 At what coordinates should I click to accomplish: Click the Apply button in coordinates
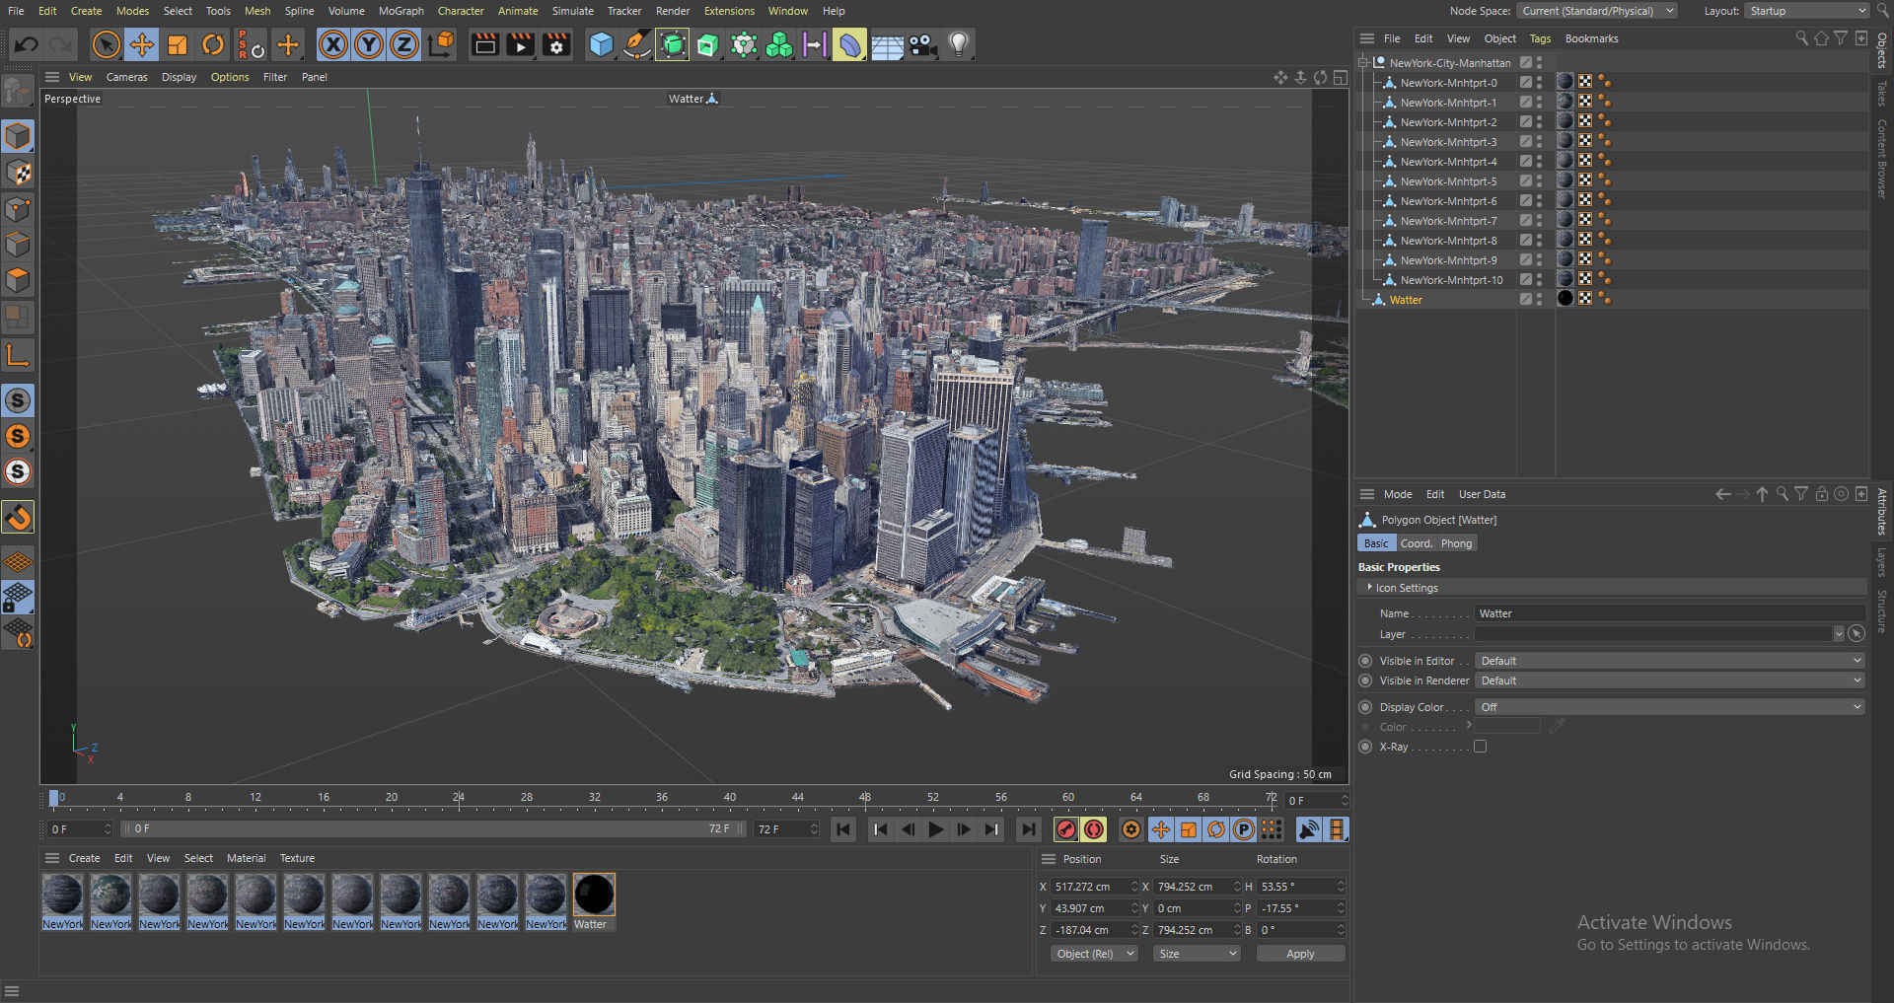pyautogui.click(x=1299, y=954)
